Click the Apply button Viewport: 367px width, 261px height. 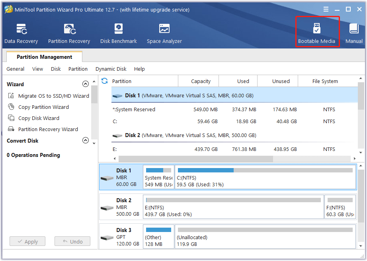27,241
